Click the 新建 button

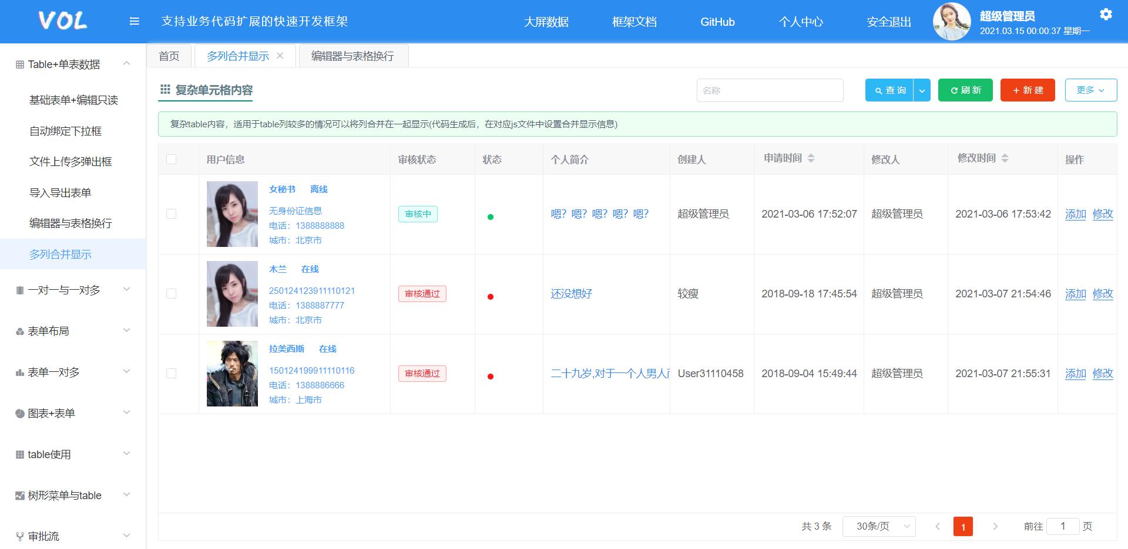click(1027, 90)
